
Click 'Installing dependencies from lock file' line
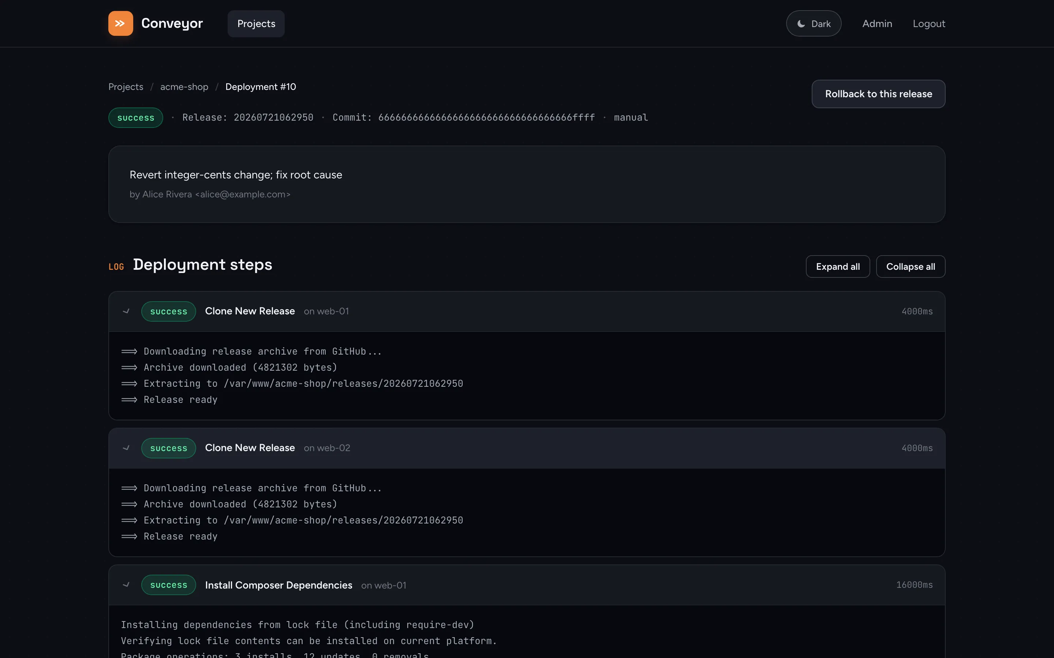(x=298, y=624)
